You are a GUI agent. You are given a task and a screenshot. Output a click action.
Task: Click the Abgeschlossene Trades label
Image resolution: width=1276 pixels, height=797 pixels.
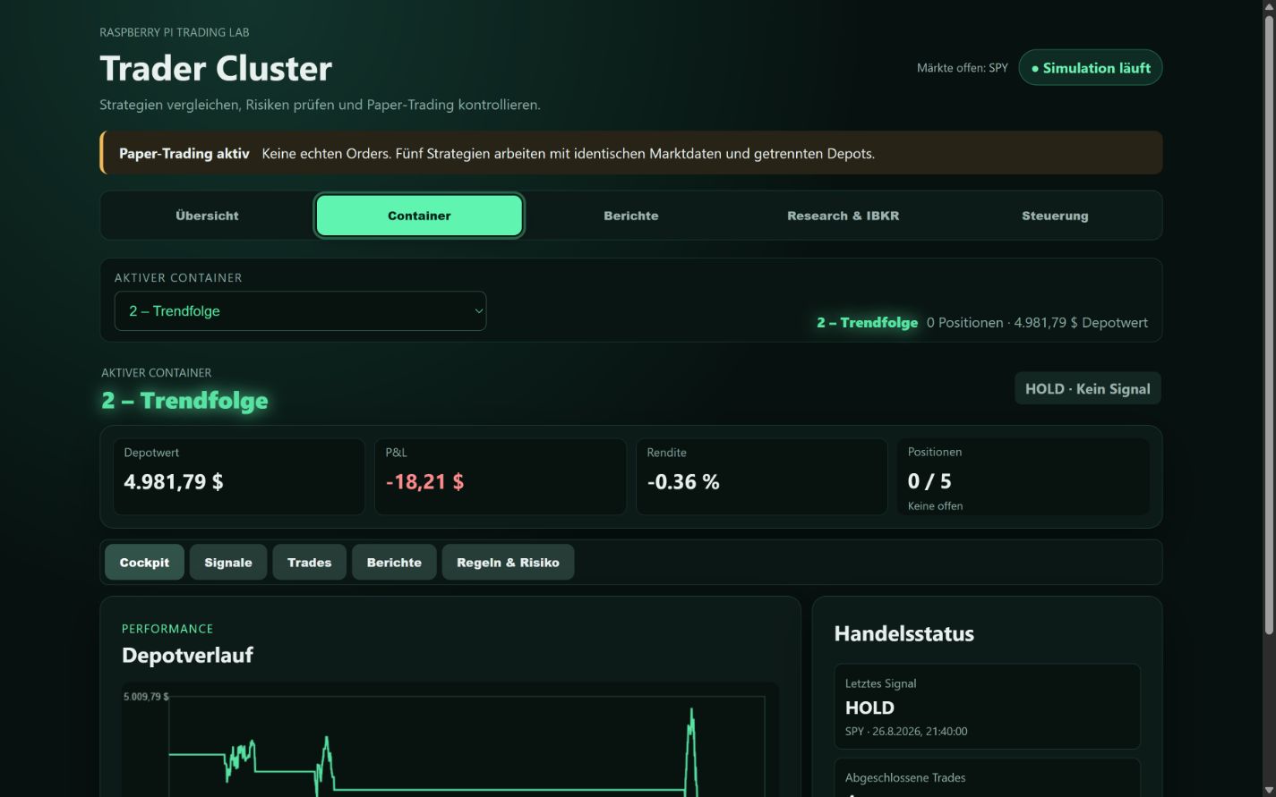[905, 778]
